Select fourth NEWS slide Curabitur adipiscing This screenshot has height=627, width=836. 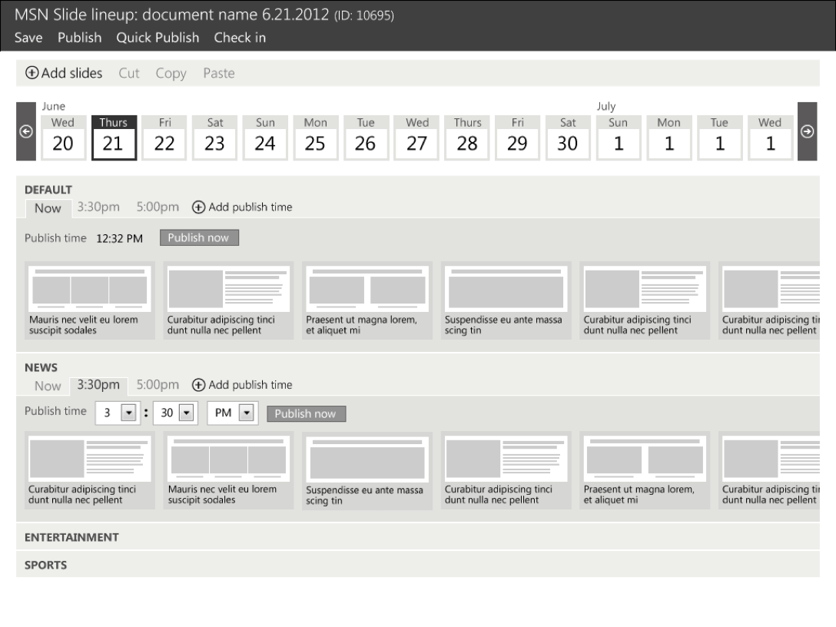[506, 470]
